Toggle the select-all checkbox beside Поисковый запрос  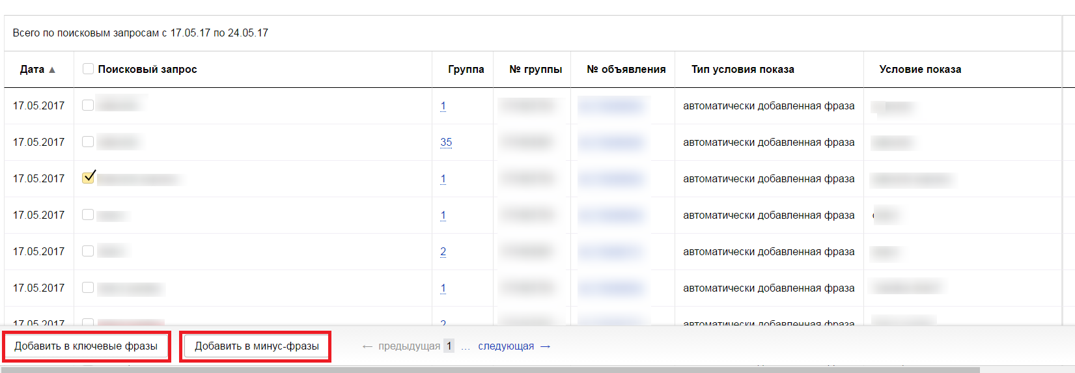[89, 69]
